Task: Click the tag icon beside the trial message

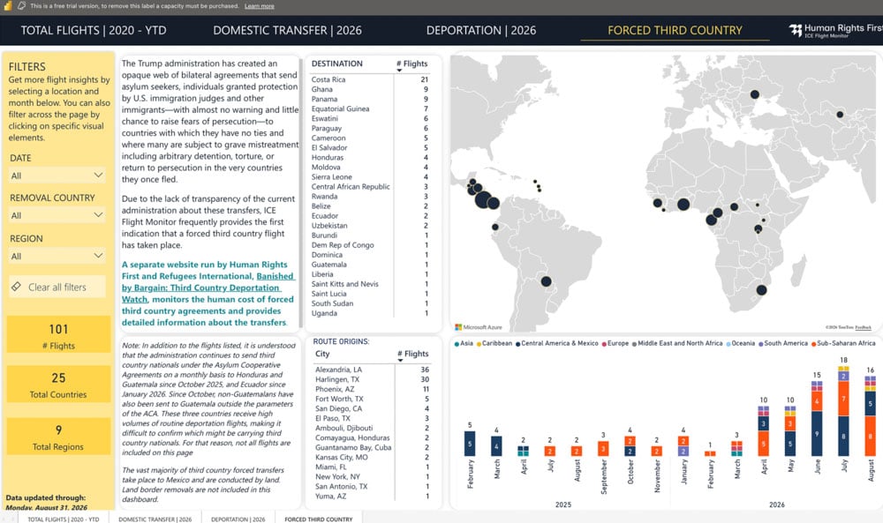Action: click(x=21, y=5)
